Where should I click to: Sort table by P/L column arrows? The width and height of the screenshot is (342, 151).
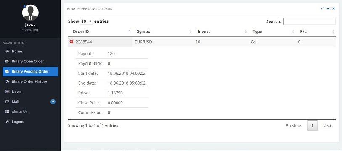tap(333, 31)
